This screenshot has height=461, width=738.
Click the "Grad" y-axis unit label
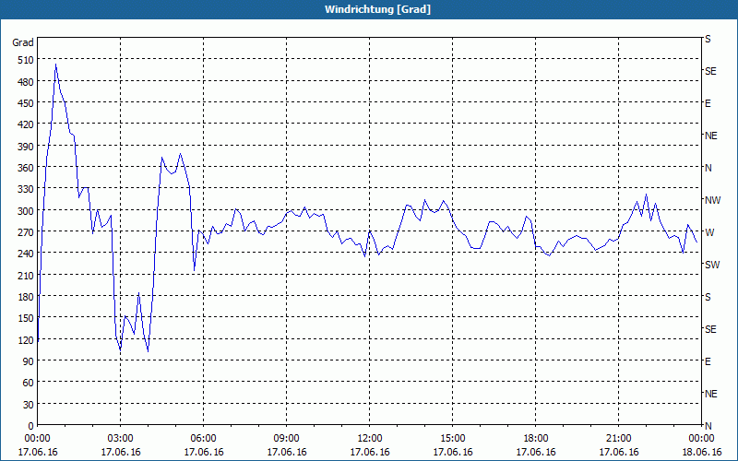[23, 42]
